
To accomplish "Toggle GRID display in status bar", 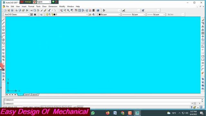I will click(31, 107).
